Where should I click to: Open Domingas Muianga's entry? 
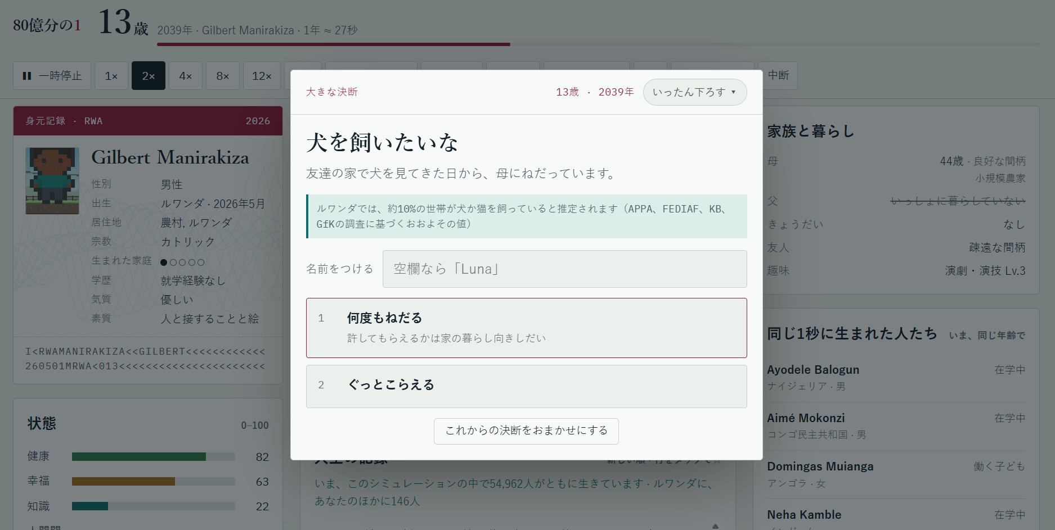click(896, 474)
